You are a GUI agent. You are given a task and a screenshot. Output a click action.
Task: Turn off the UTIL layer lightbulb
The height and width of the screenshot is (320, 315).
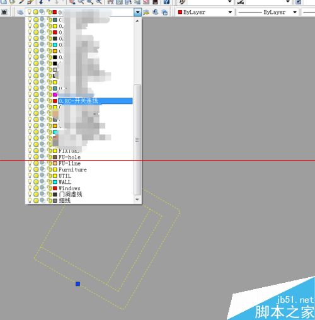[x=30, y=176]
